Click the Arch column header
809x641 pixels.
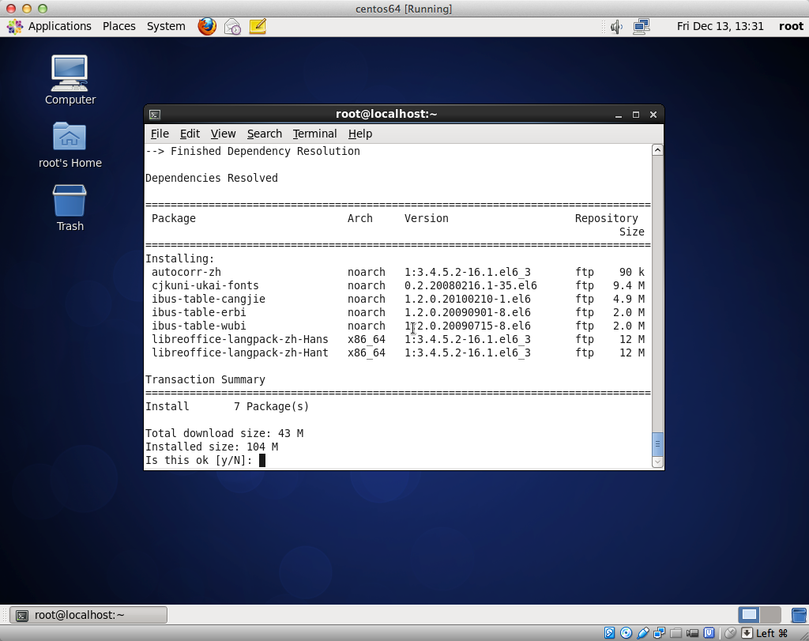[x=359, y=218]
